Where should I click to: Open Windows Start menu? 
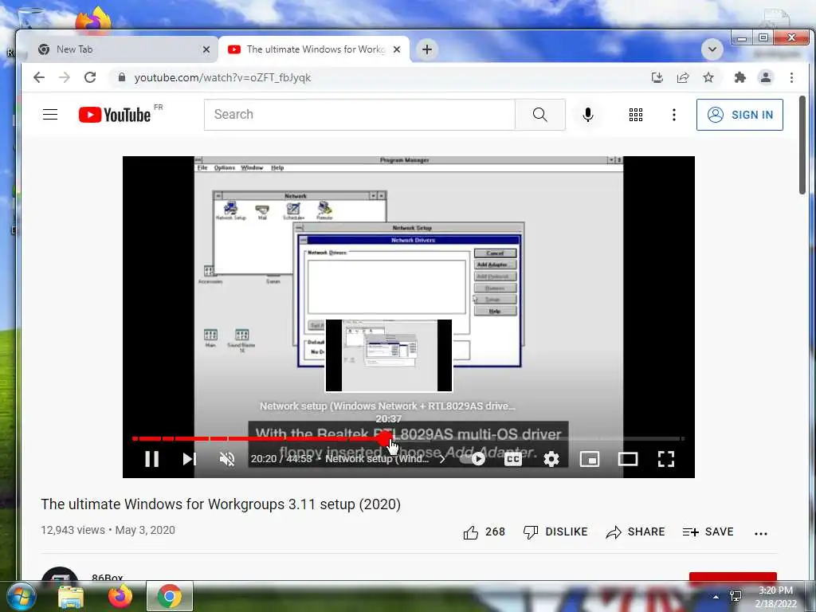point(21,596)
